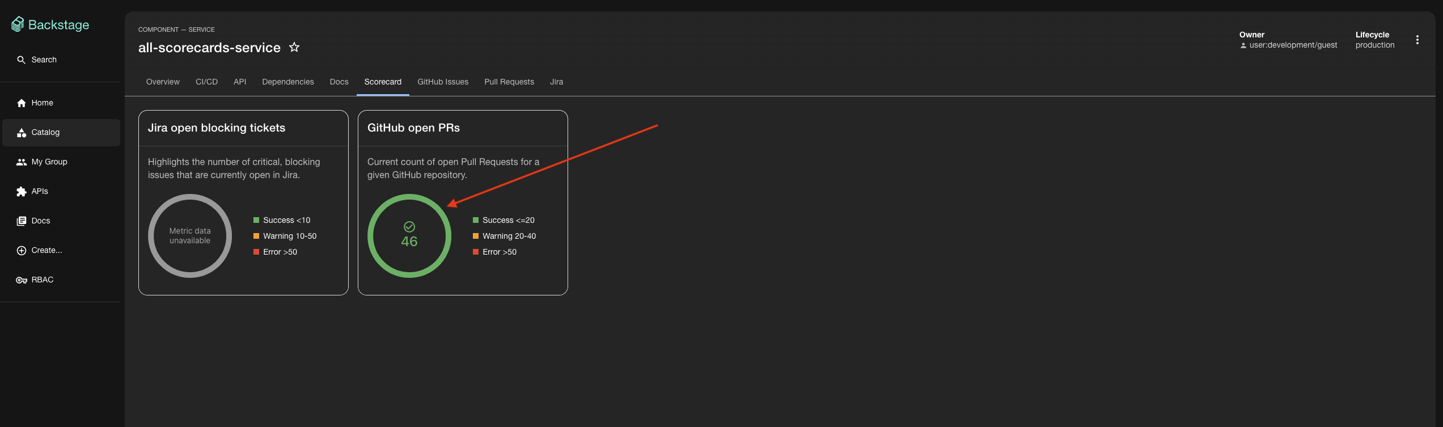Click the red Error swatch in Jira card
The height and width of the screenshot is (427, 1443).
[x=256, y=252]
